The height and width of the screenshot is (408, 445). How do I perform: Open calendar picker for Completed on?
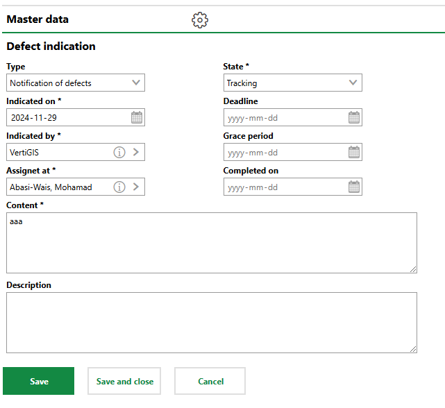coord(354,187)
